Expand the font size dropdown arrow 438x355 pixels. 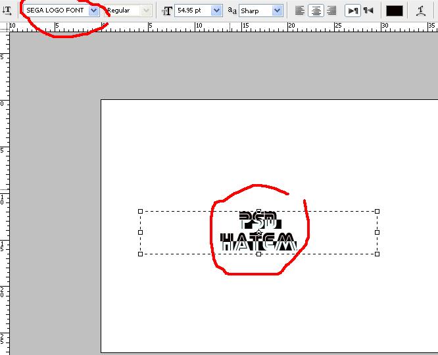(216, 11)
